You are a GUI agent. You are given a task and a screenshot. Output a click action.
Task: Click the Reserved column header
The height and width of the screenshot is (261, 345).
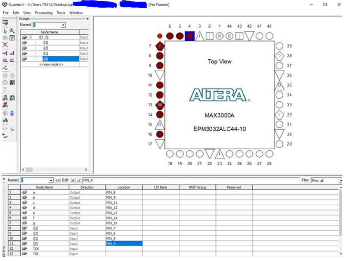234,187
